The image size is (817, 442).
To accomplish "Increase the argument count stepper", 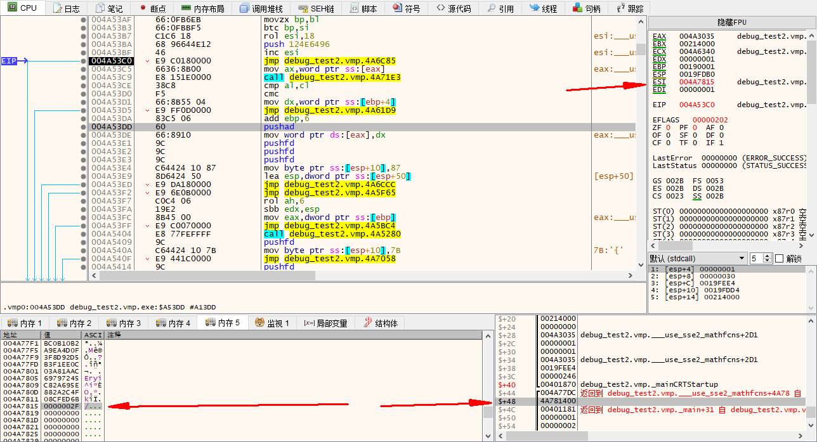I will tap(768, 256).
